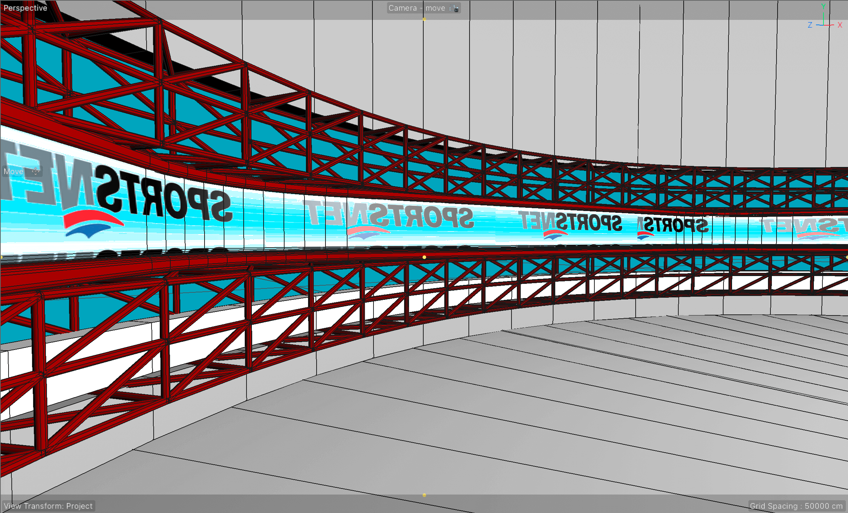
Task: Click the 'Camera - move' breadcrumb label
Action: pos(417,8)
